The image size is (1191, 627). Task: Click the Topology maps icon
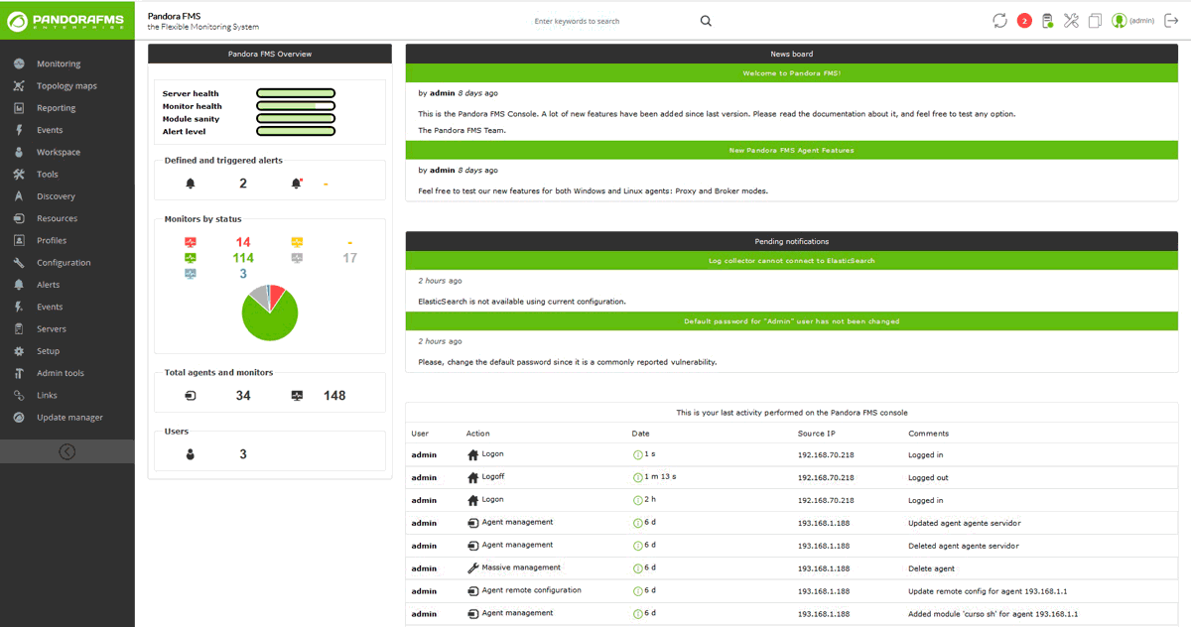(x=19, y=86)
